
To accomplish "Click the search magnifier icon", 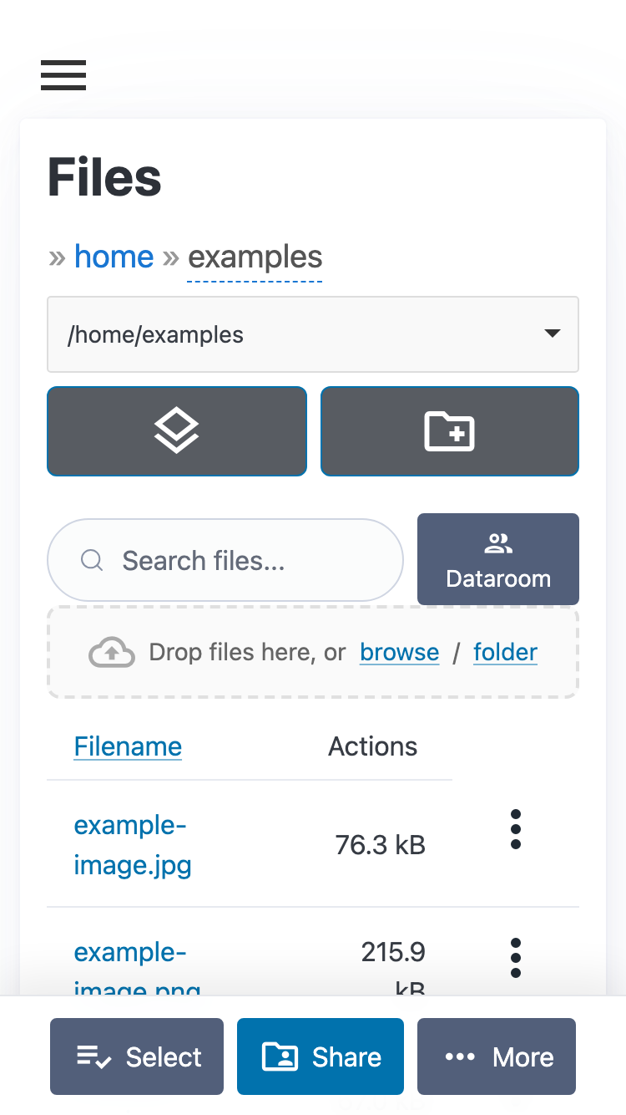I will pyautogui.click(x=92, y=560).
